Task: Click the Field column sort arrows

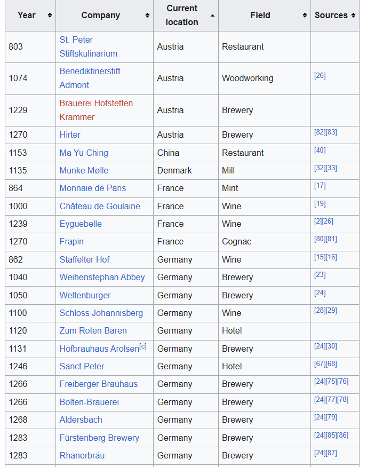Action: click(305, 15)
